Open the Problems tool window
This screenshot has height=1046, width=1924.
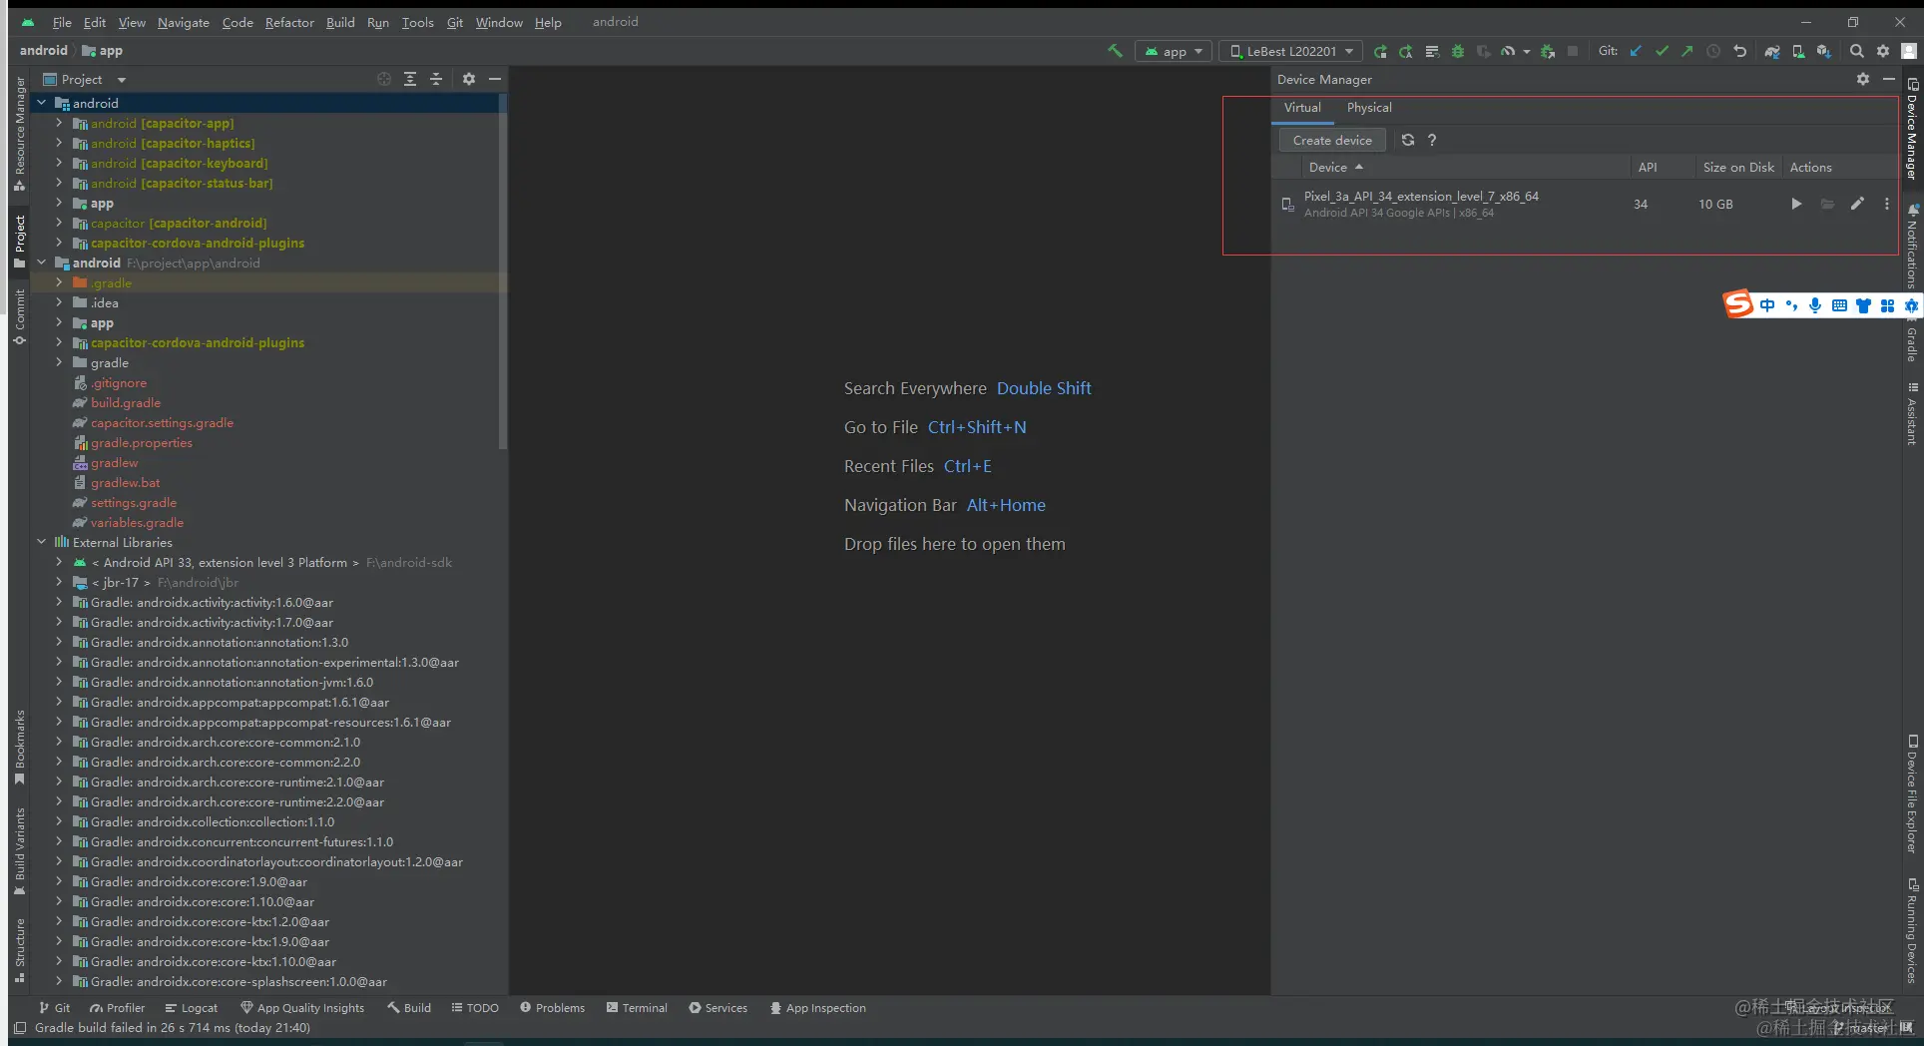[x=552, y=1008]
